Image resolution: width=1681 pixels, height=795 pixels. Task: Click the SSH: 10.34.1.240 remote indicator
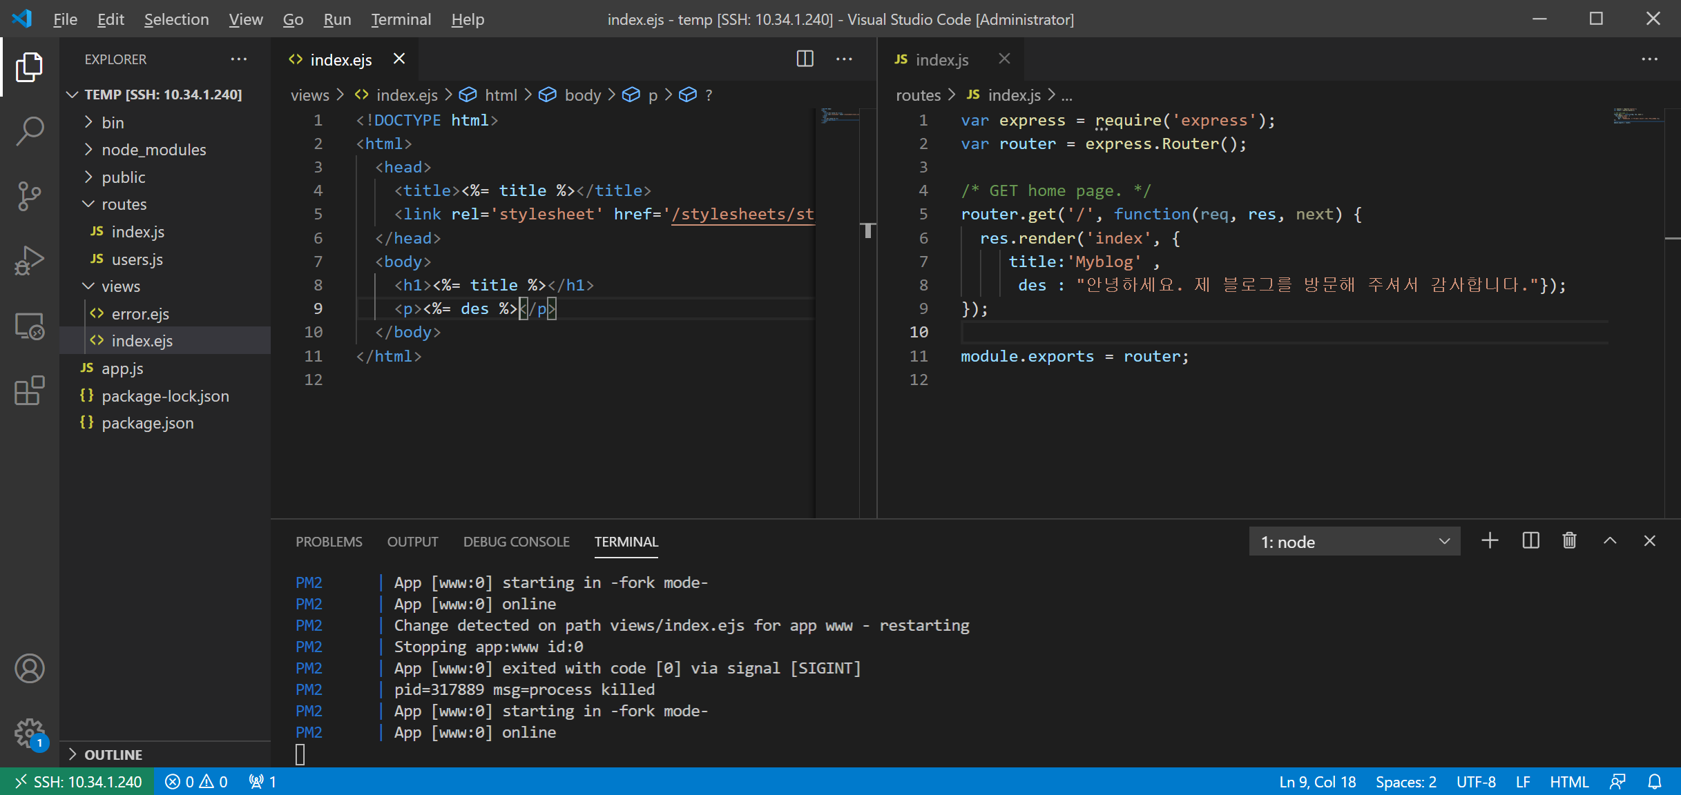coord(78,782)
